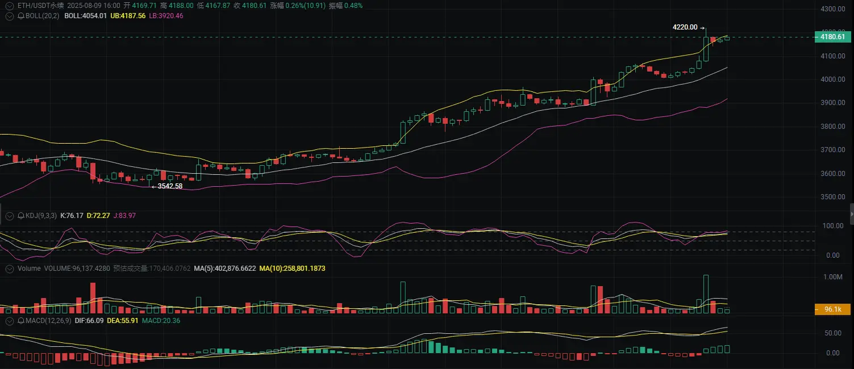854x369 pixels.
Task: Click the 4000.00 price axis label
Action: [x=832, y=79]
